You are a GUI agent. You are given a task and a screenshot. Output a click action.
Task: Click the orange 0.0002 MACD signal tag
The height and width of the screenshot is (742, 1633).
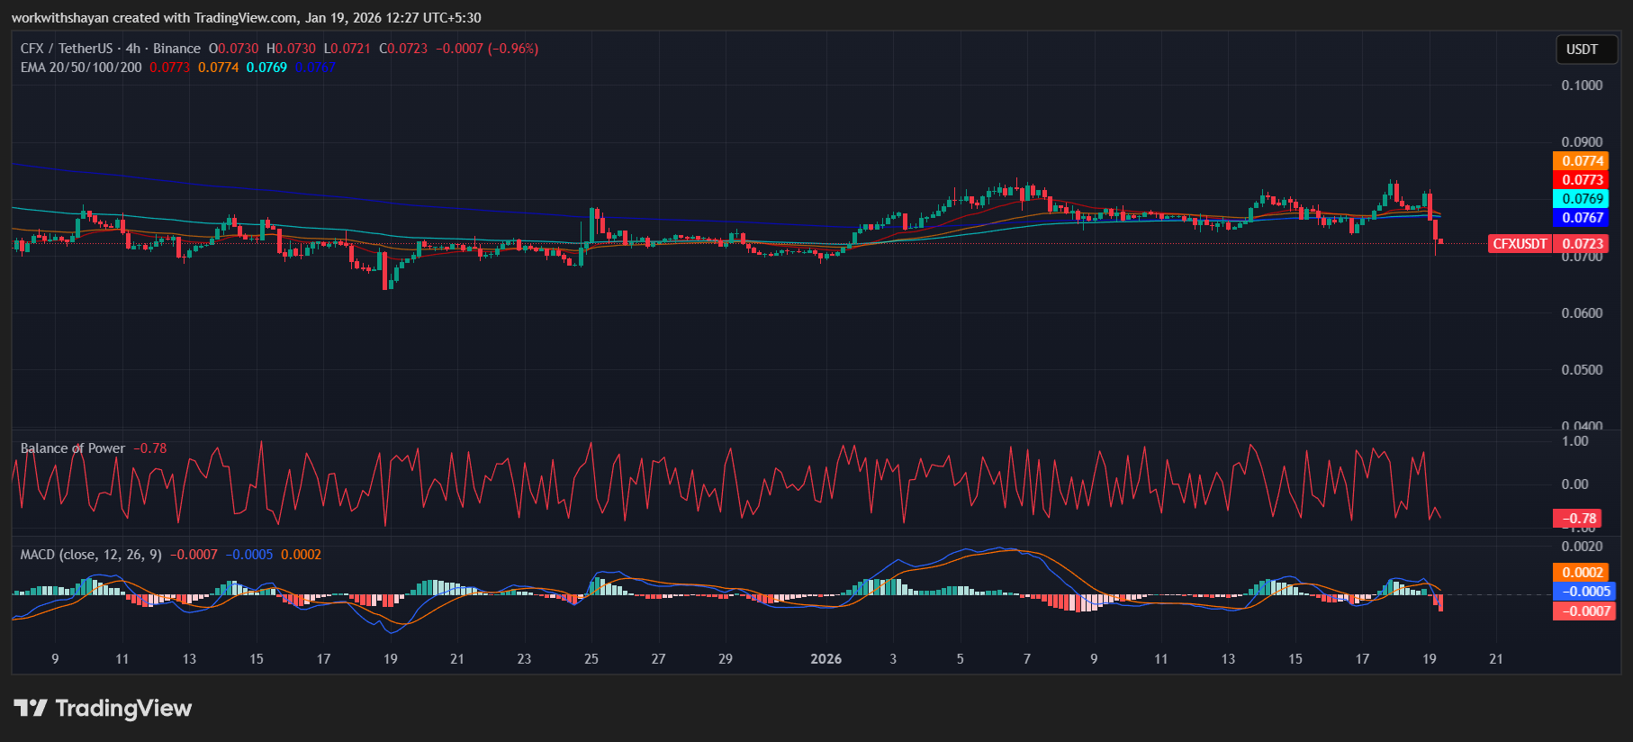click(1583, 573)
